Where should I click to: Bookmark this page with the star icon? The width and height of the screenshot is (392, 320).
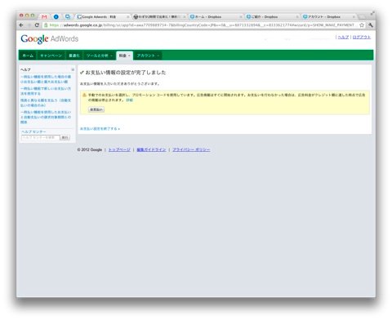tap(362, 25)
